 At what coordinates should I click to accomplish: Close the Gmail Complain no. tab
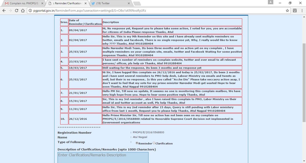[x=42, y=3]
